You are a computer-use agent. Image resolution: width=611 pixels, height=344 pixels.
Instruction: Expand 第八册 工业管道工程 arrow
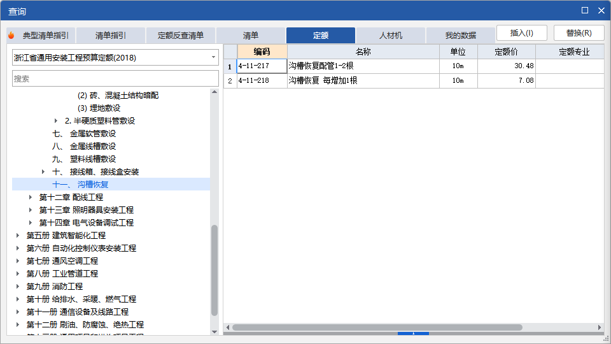(x=18, y=274)
